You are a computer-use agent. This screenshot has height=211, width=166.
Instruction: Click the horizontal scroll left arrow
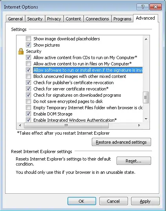coord(20,125)
